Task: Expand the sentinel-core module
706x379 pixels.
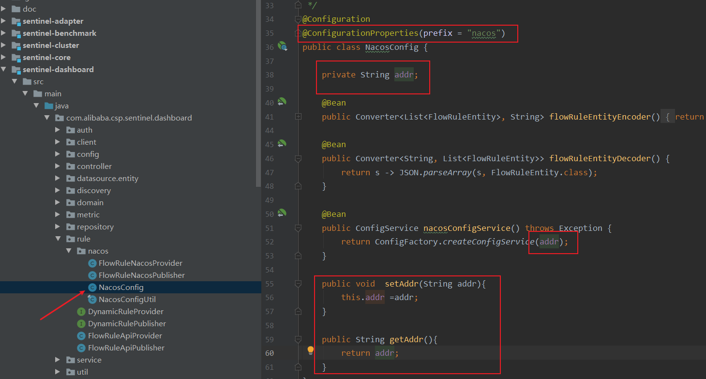Action: tap(4, 58)
